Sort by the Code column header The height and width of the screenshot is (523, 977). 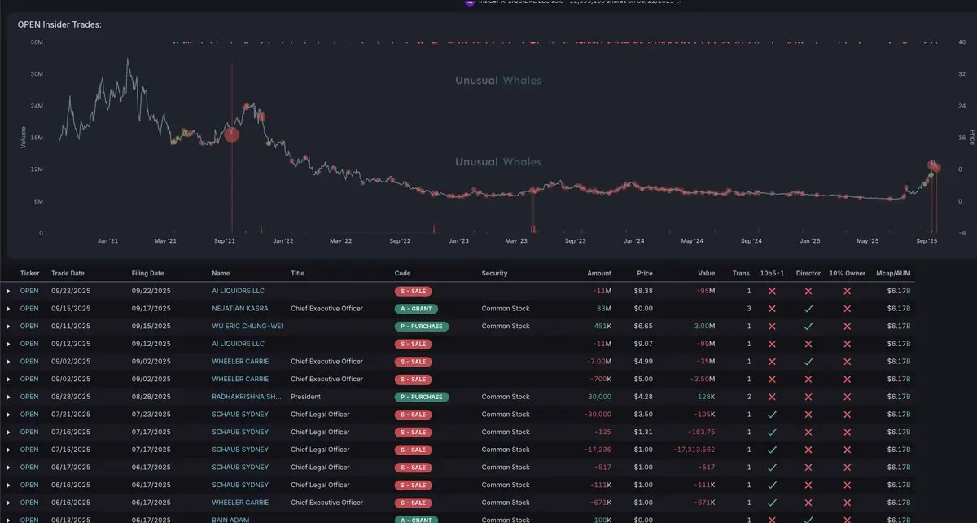tap(402, 273)
